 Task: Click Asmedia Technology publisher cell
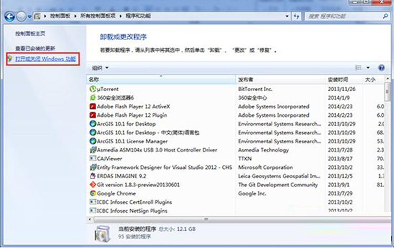(263, 150)
